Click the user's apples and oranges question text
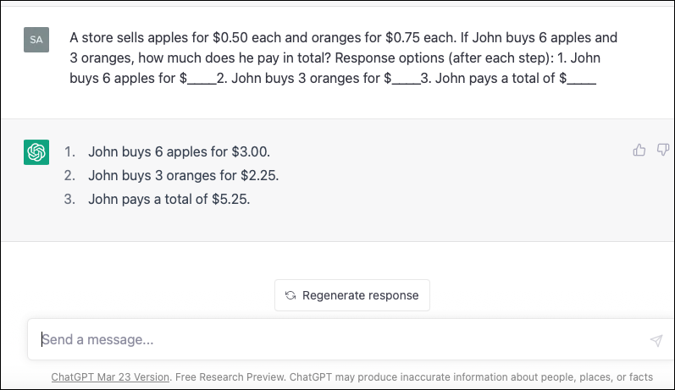 click(x=343, y=58)
